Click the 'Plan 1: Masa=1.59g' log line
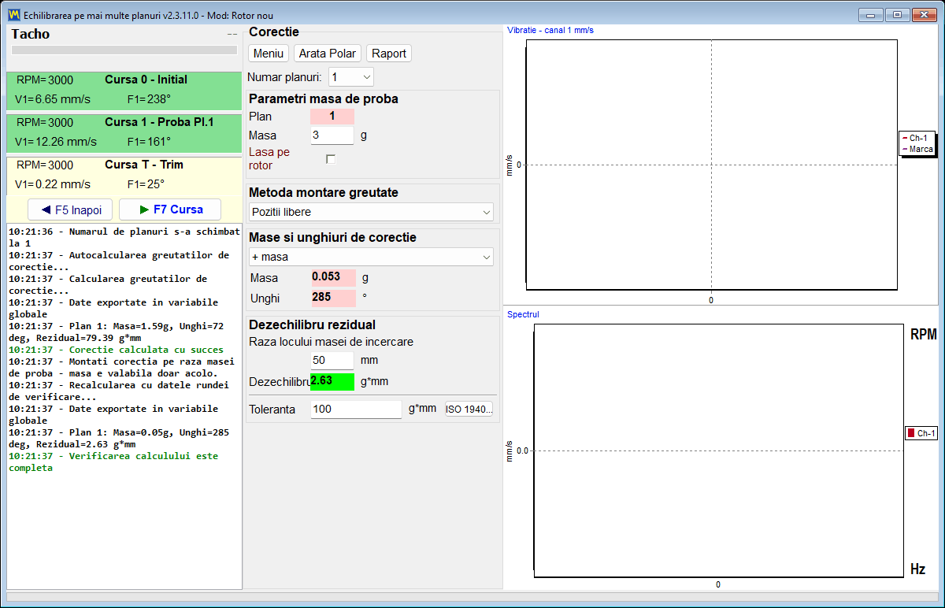The width and height of the screenshot is (945, 608). point(116,332)
